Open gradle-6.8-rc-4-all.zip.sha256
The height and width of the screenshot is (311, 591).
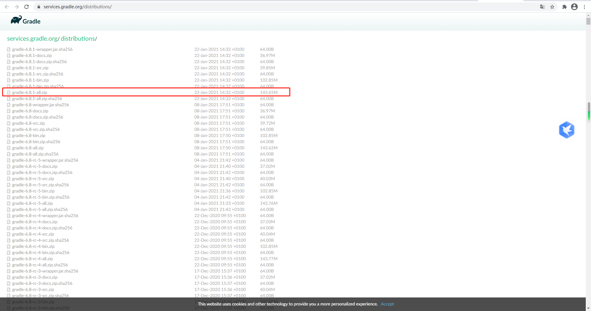40,265
